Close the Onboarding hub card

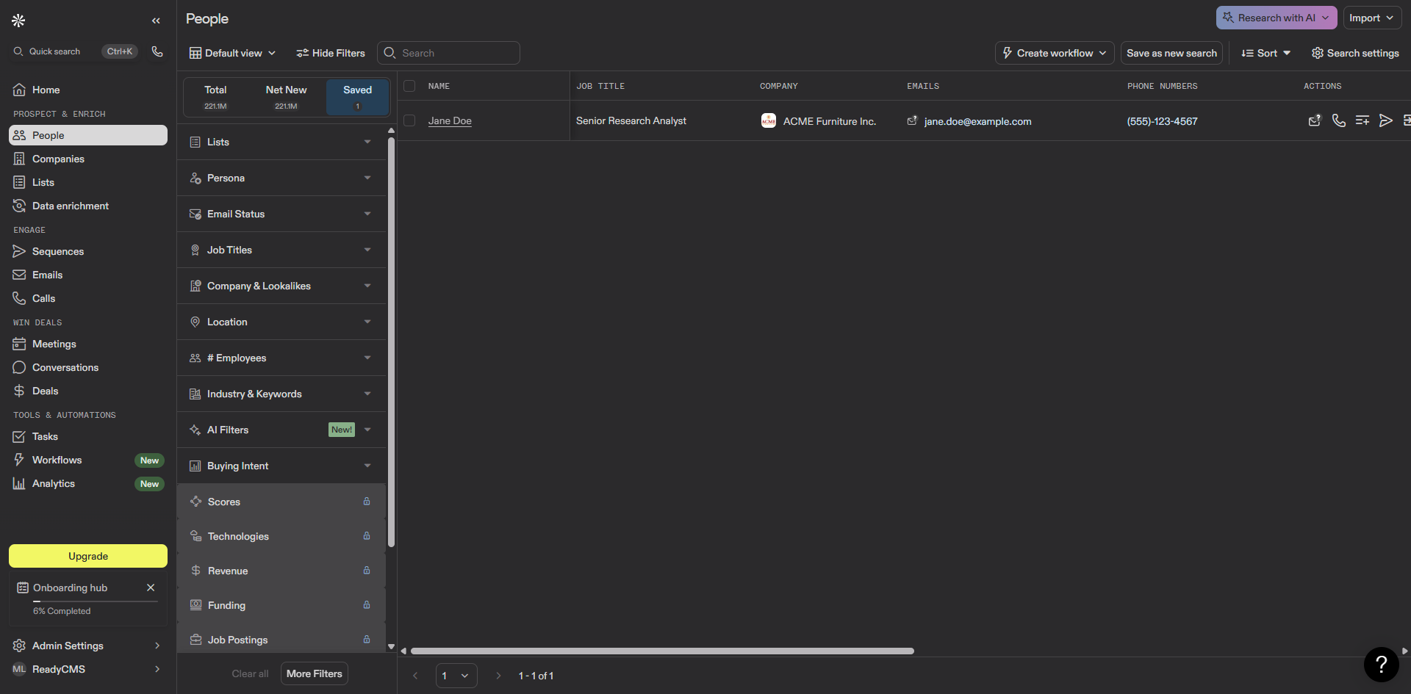pyautogui.click(x=151, y=588)
